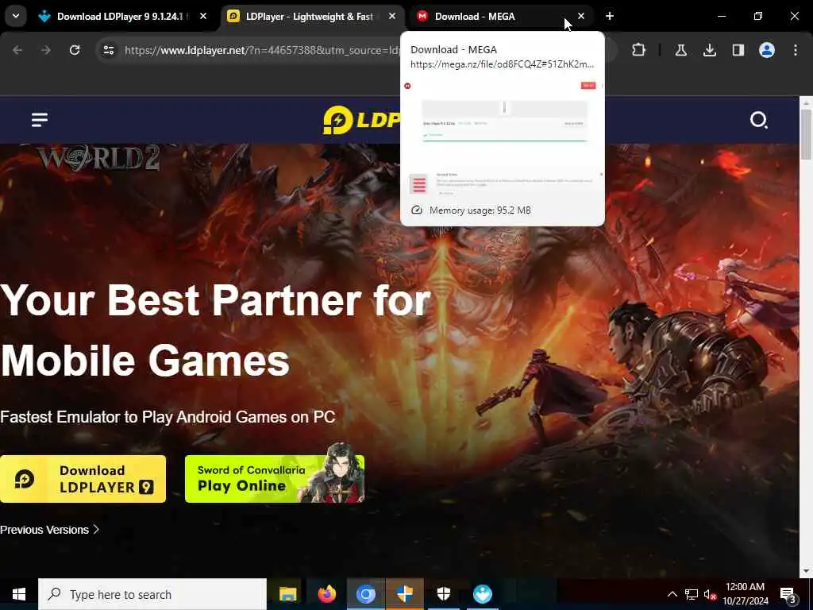Close the LDPlayer - Lightweight & Fast tab
Viewport: 813px width, 610px height.
pos(392,16)
